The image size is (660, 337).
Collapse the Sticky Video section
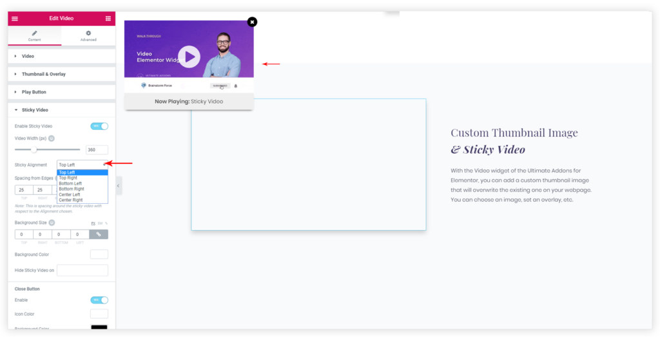coord(35,110)
